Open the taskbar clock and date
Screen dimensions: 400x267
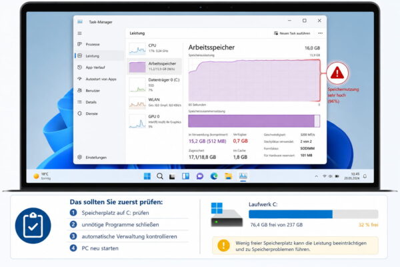[351, 176]
